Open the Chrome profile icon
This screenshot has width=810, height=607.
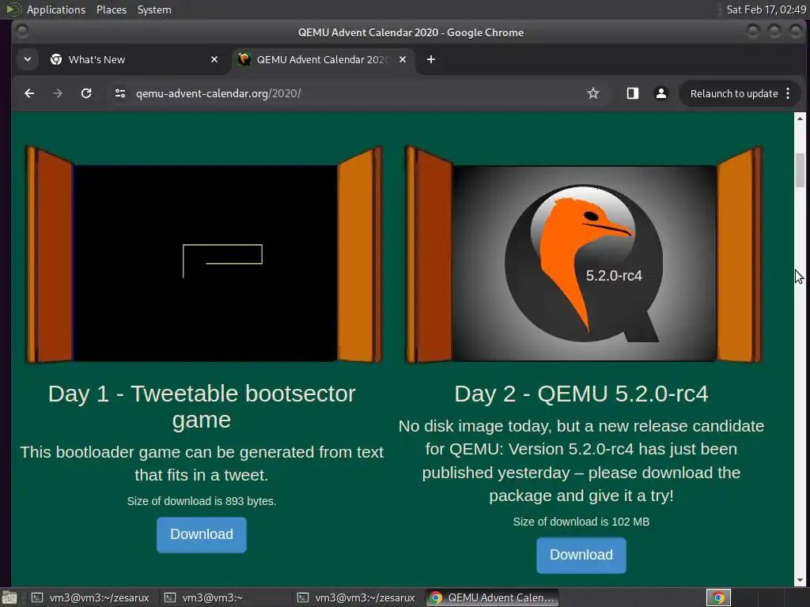pyautogui.click(x=660, y=93)
